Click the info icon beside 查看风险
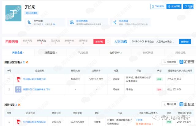The height and width of the screenshot is (126, 196). click(x=108, y=42)
